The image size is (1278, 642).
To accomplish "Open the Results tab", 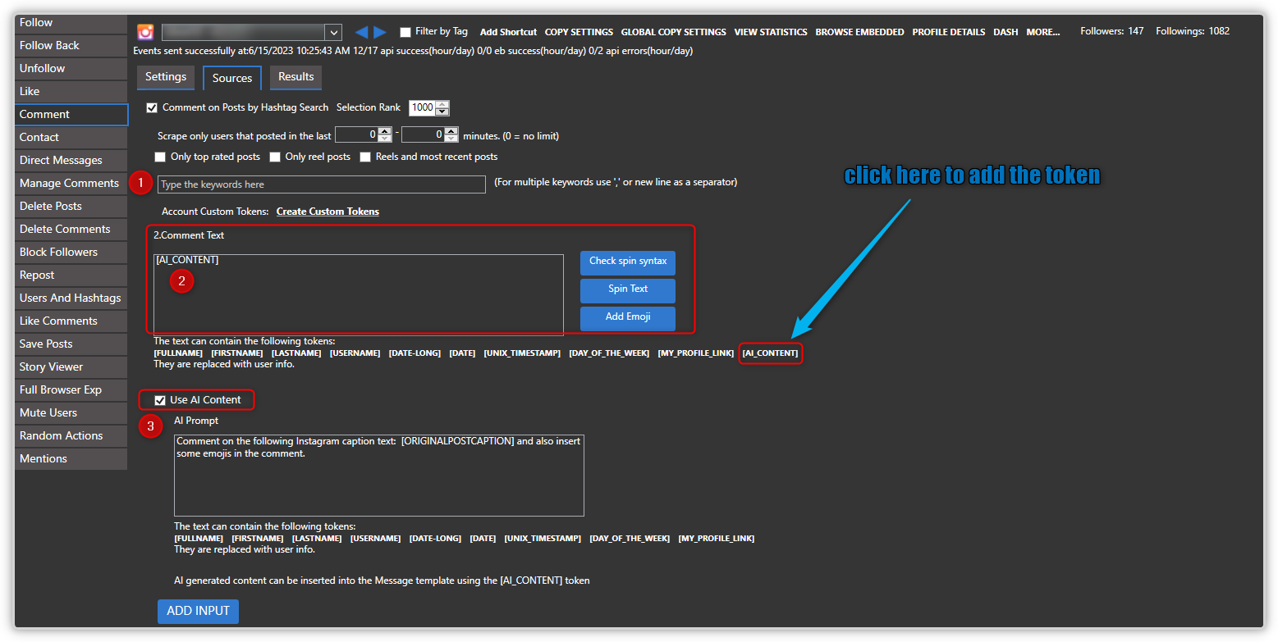I will pos(295,77).
